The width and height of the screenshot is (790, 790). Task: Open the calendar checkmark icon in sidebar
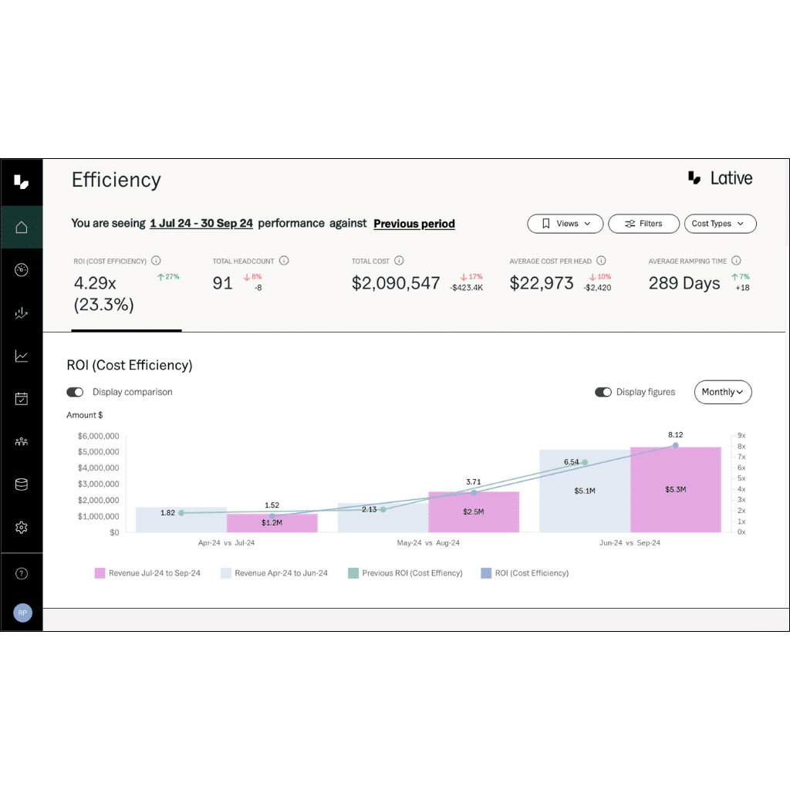tap(22, 398)
